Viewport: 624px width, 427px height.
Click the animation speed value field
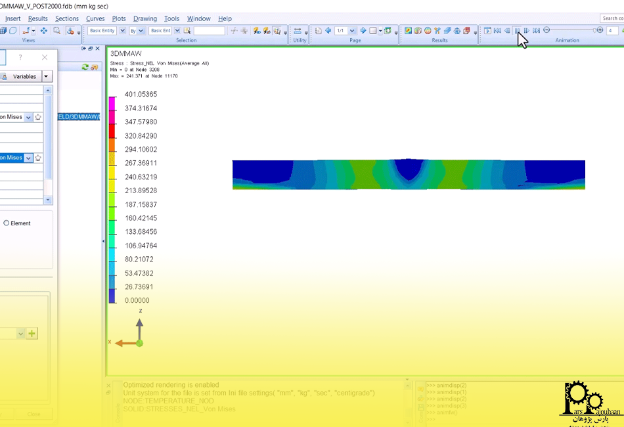click(x=612, y=31)
